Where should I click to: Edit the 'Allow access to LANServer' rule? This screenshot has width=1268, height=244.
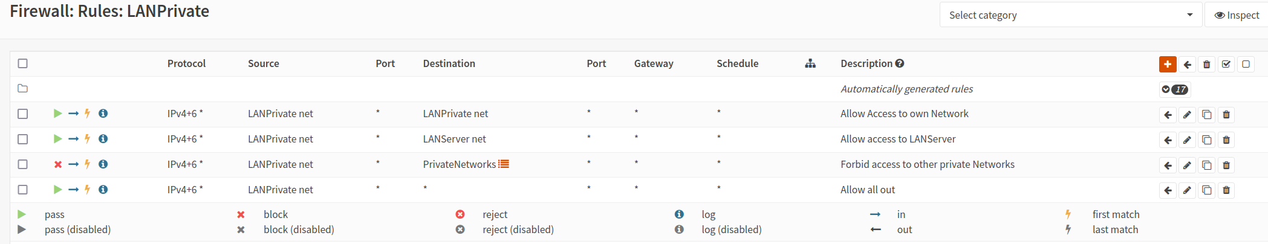pos(1187,140)
